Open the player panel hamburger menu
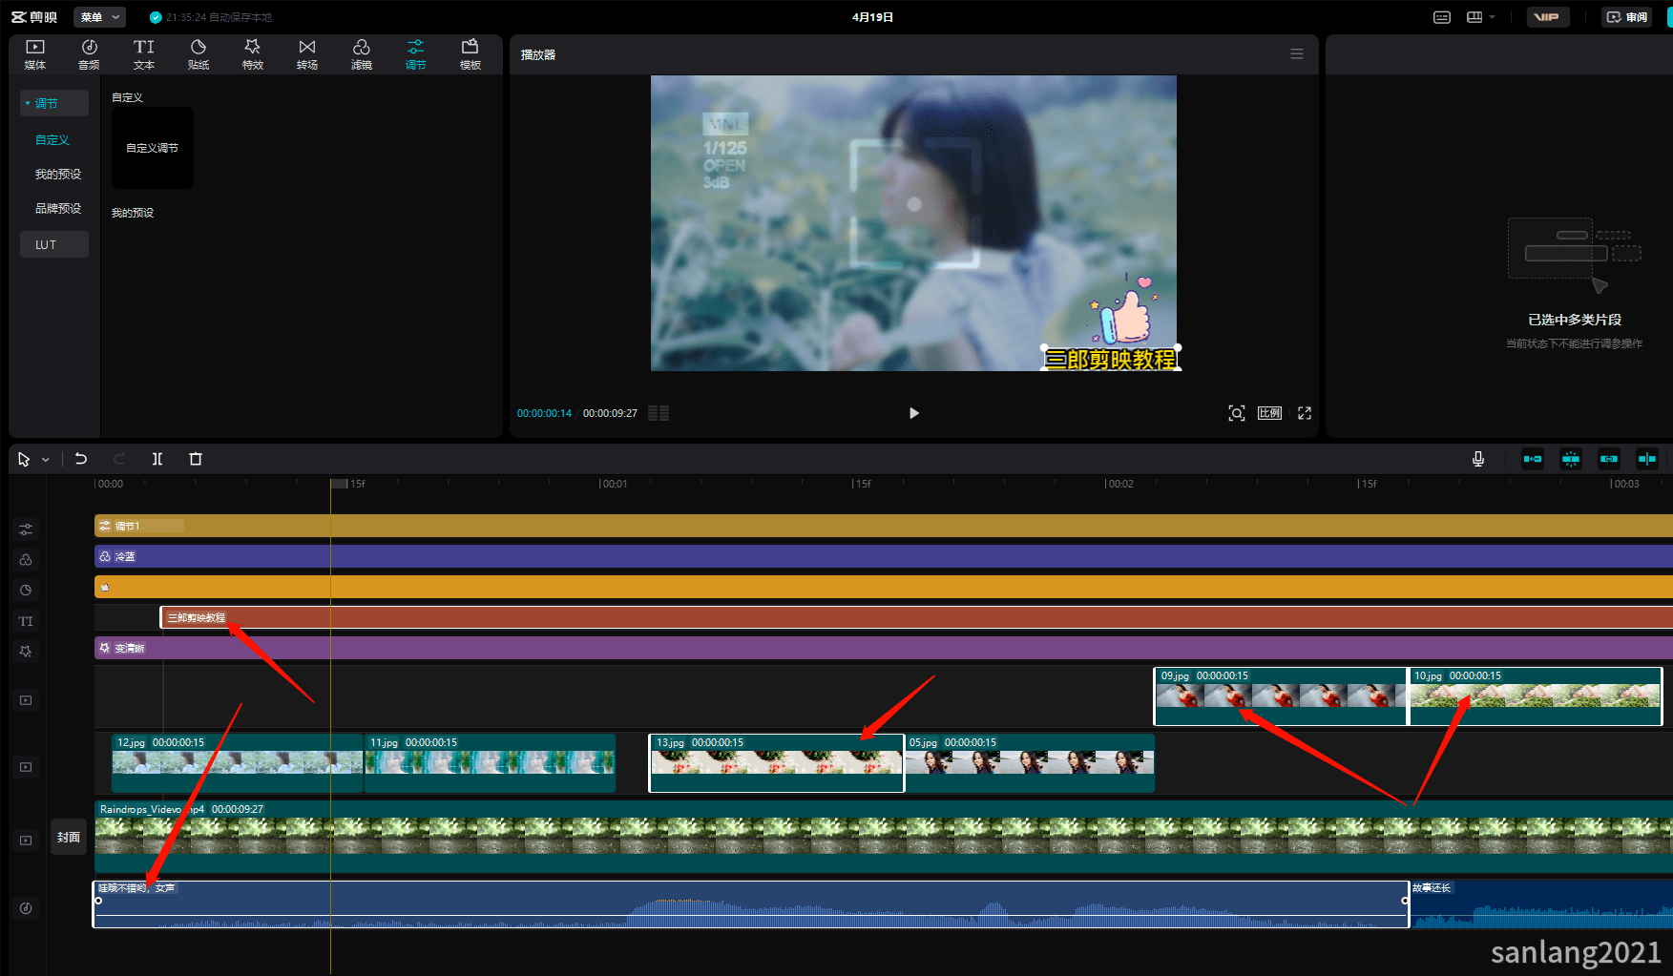The image size is (1673, 976). (x=1297, y=54)
